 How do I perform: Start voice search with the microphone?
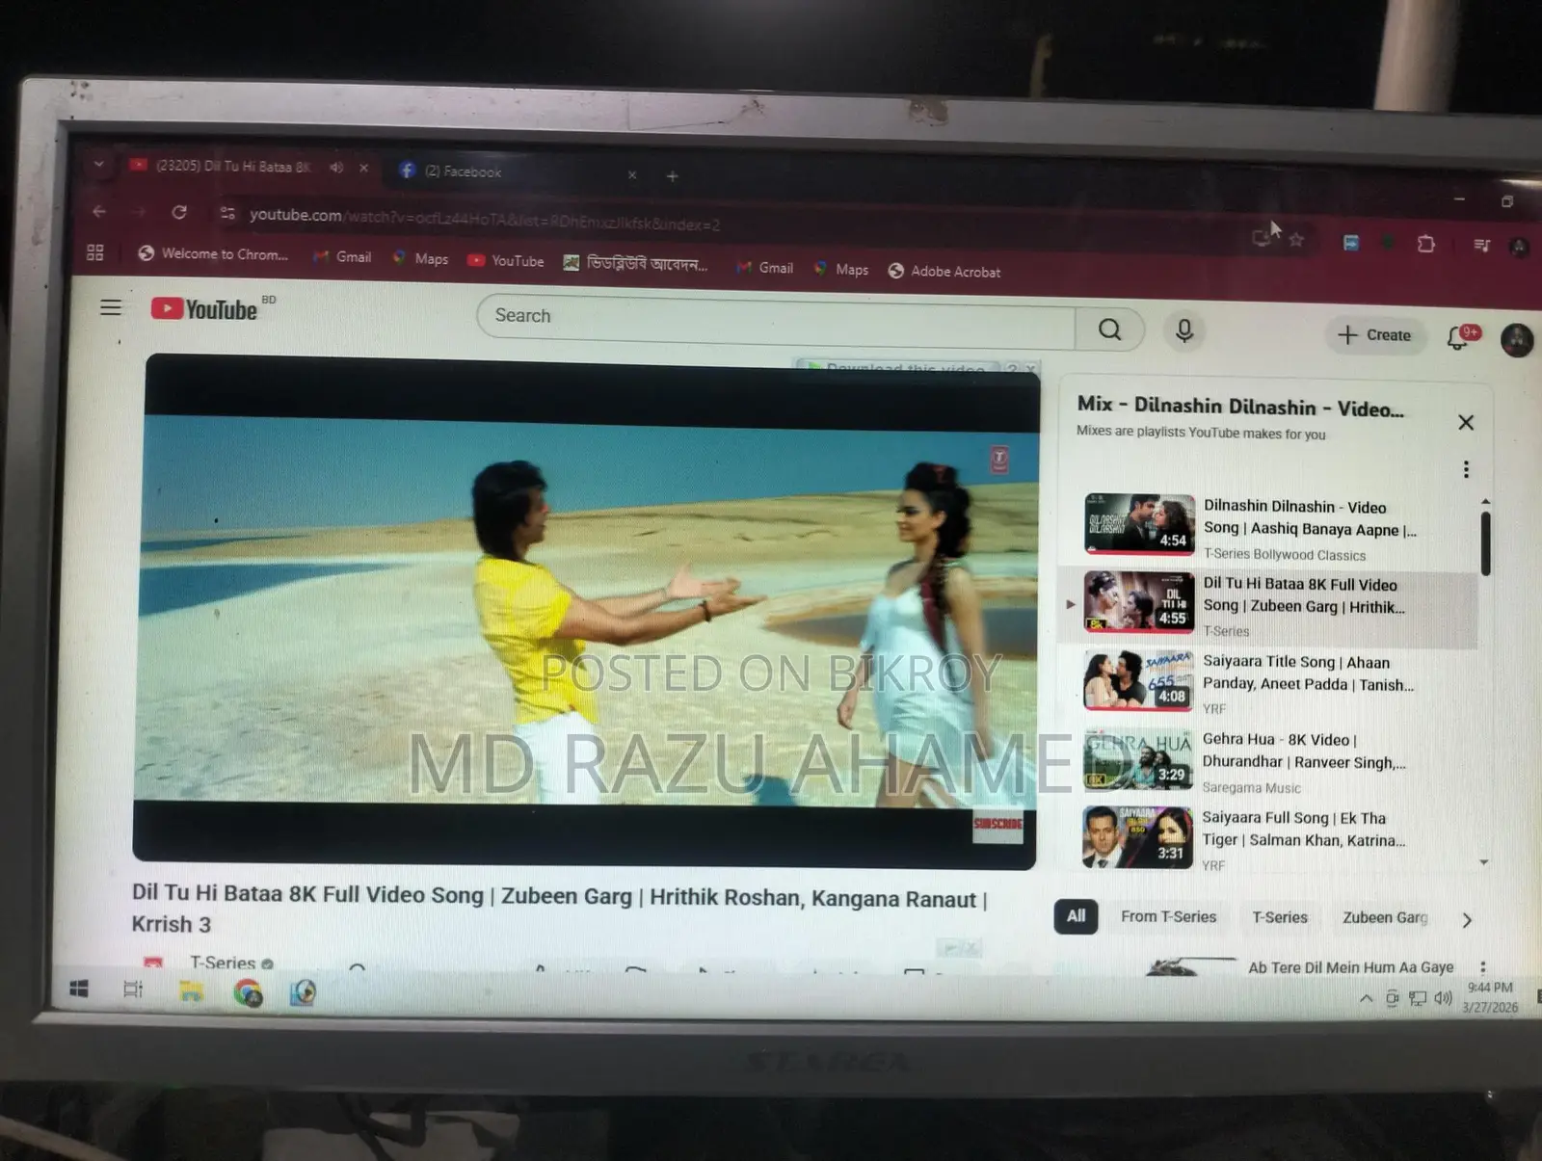(1184, 330)
